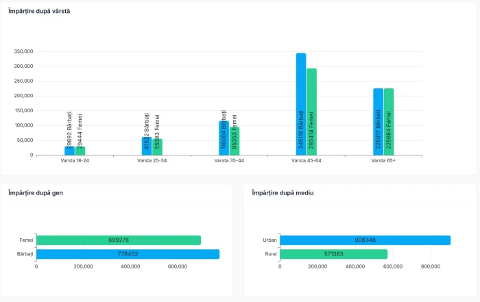Select the blue Urban bar showing 906348
The height and width of the screenshot is (302, 480).
click(x=365, y=240)
